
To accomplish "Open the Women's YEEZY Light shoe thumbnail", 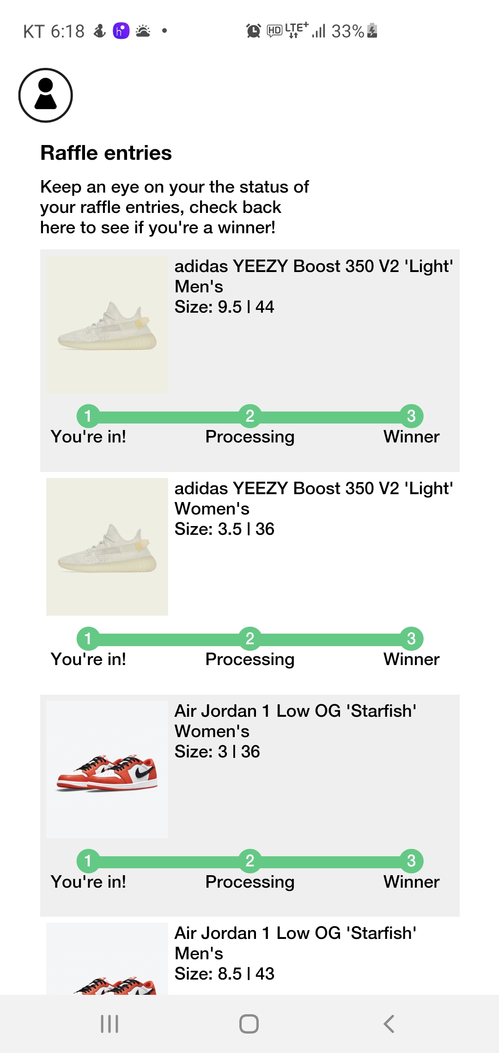I will [107, 547].
